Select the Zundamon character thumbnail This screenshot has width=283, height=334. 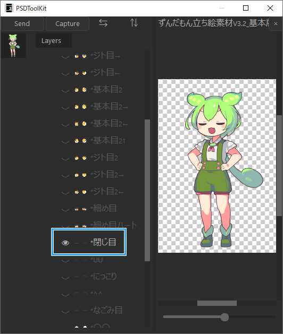(x=13, y=45)
